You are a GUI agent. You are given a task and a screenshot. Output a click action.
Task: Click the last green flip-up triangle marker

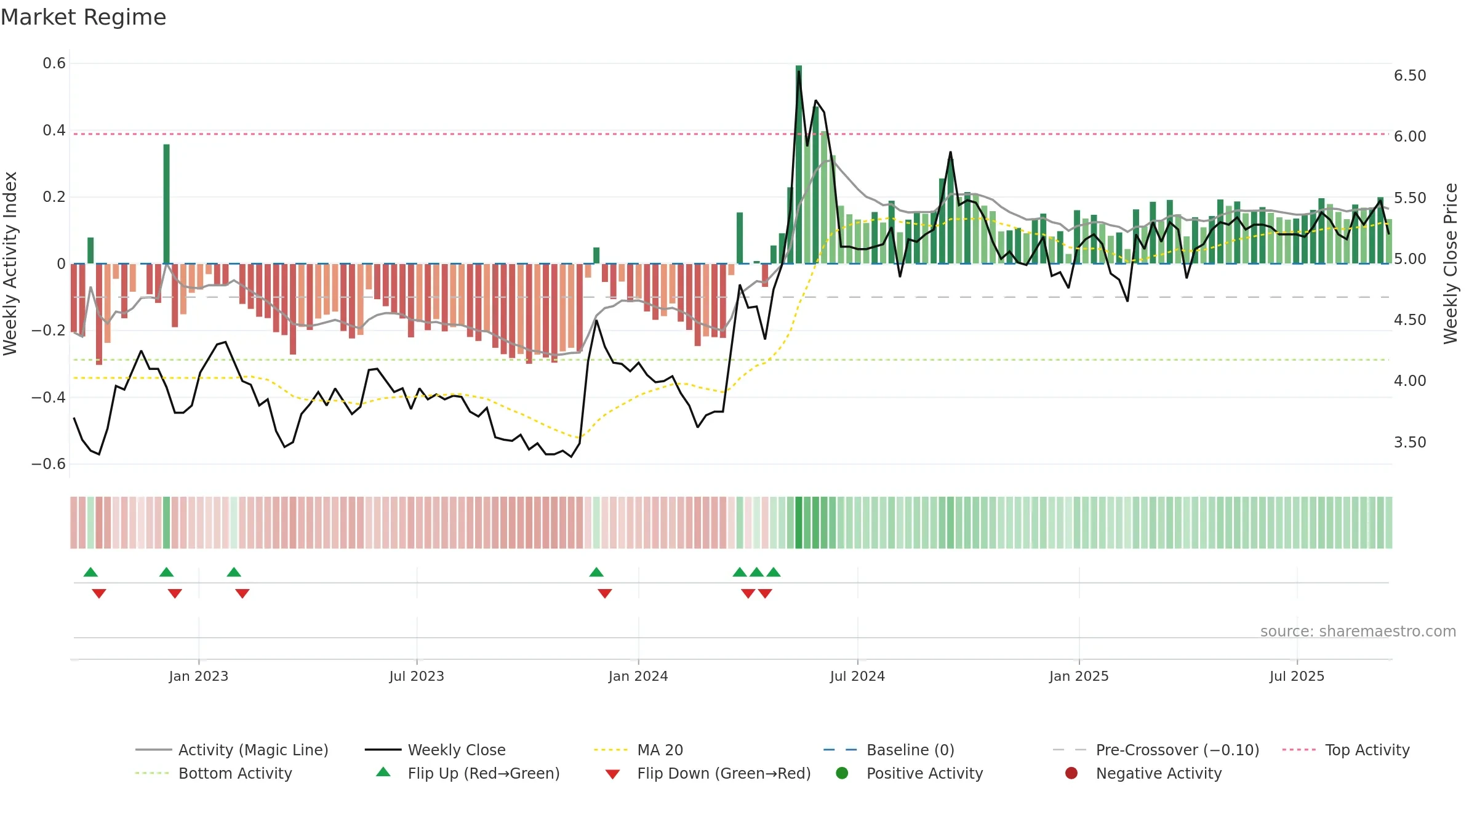point(774,572)
